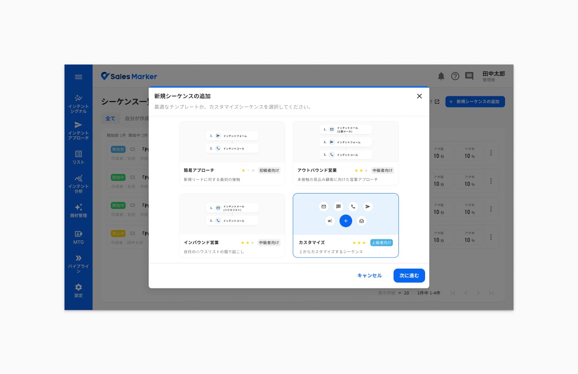
Task: Click the megaphone icon in カスタマイズ card
Action: click(330, 221)
